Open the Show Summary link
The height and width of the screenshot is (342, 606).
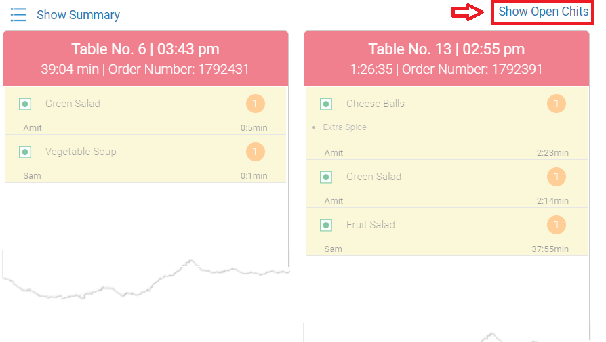(x=78, y=15)
